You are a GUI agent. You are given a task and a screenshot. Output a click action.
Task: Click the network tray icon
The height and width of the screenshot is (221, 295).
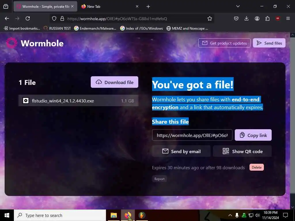pos(251,215)
